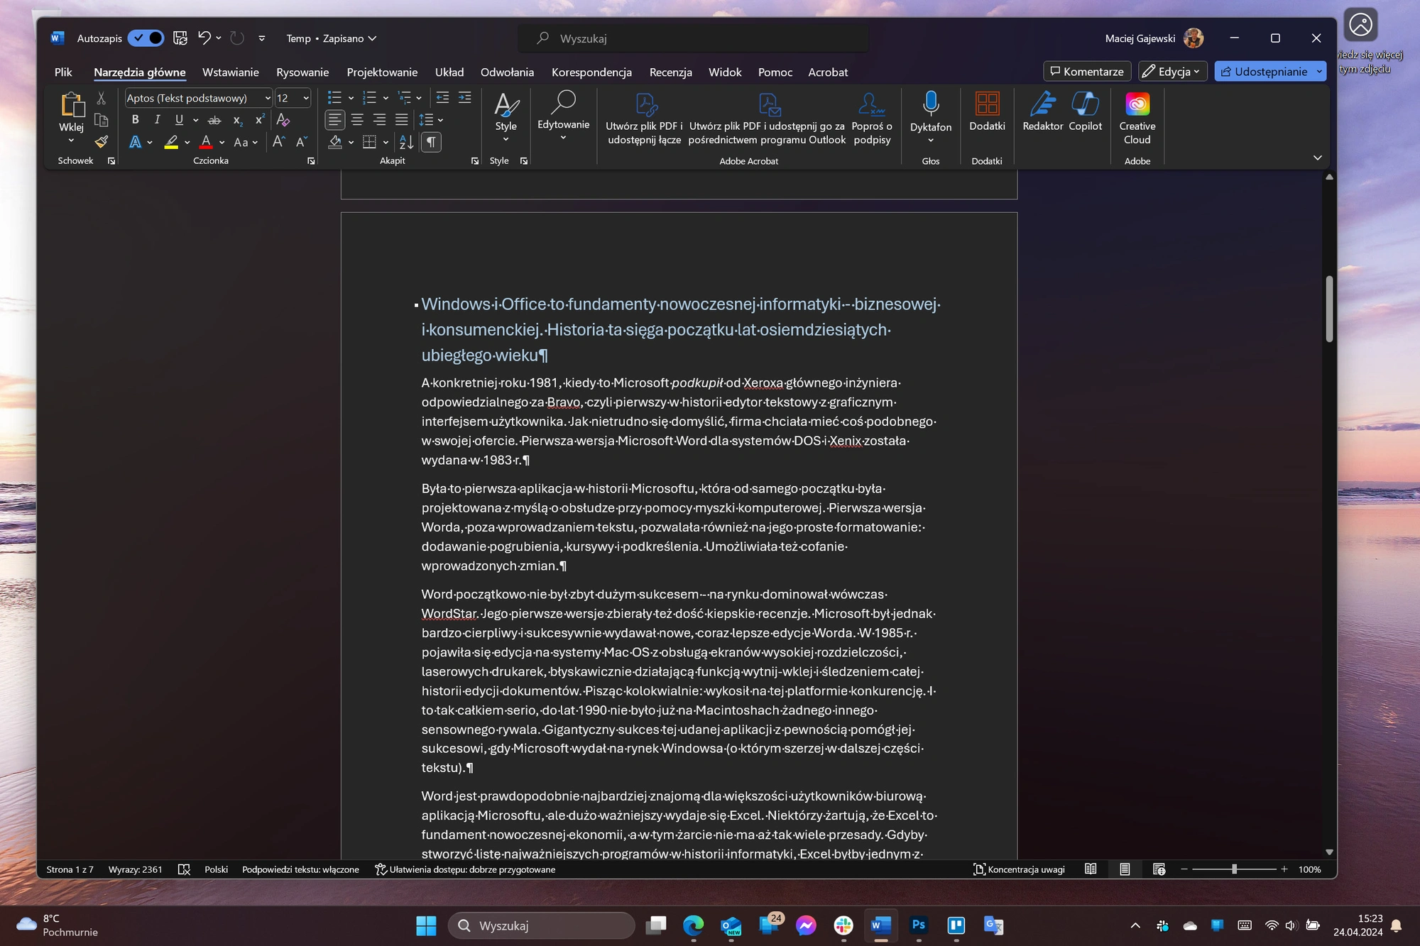Click the Center alignment icon
The image size is (1420, 946).
coord(357,120)
